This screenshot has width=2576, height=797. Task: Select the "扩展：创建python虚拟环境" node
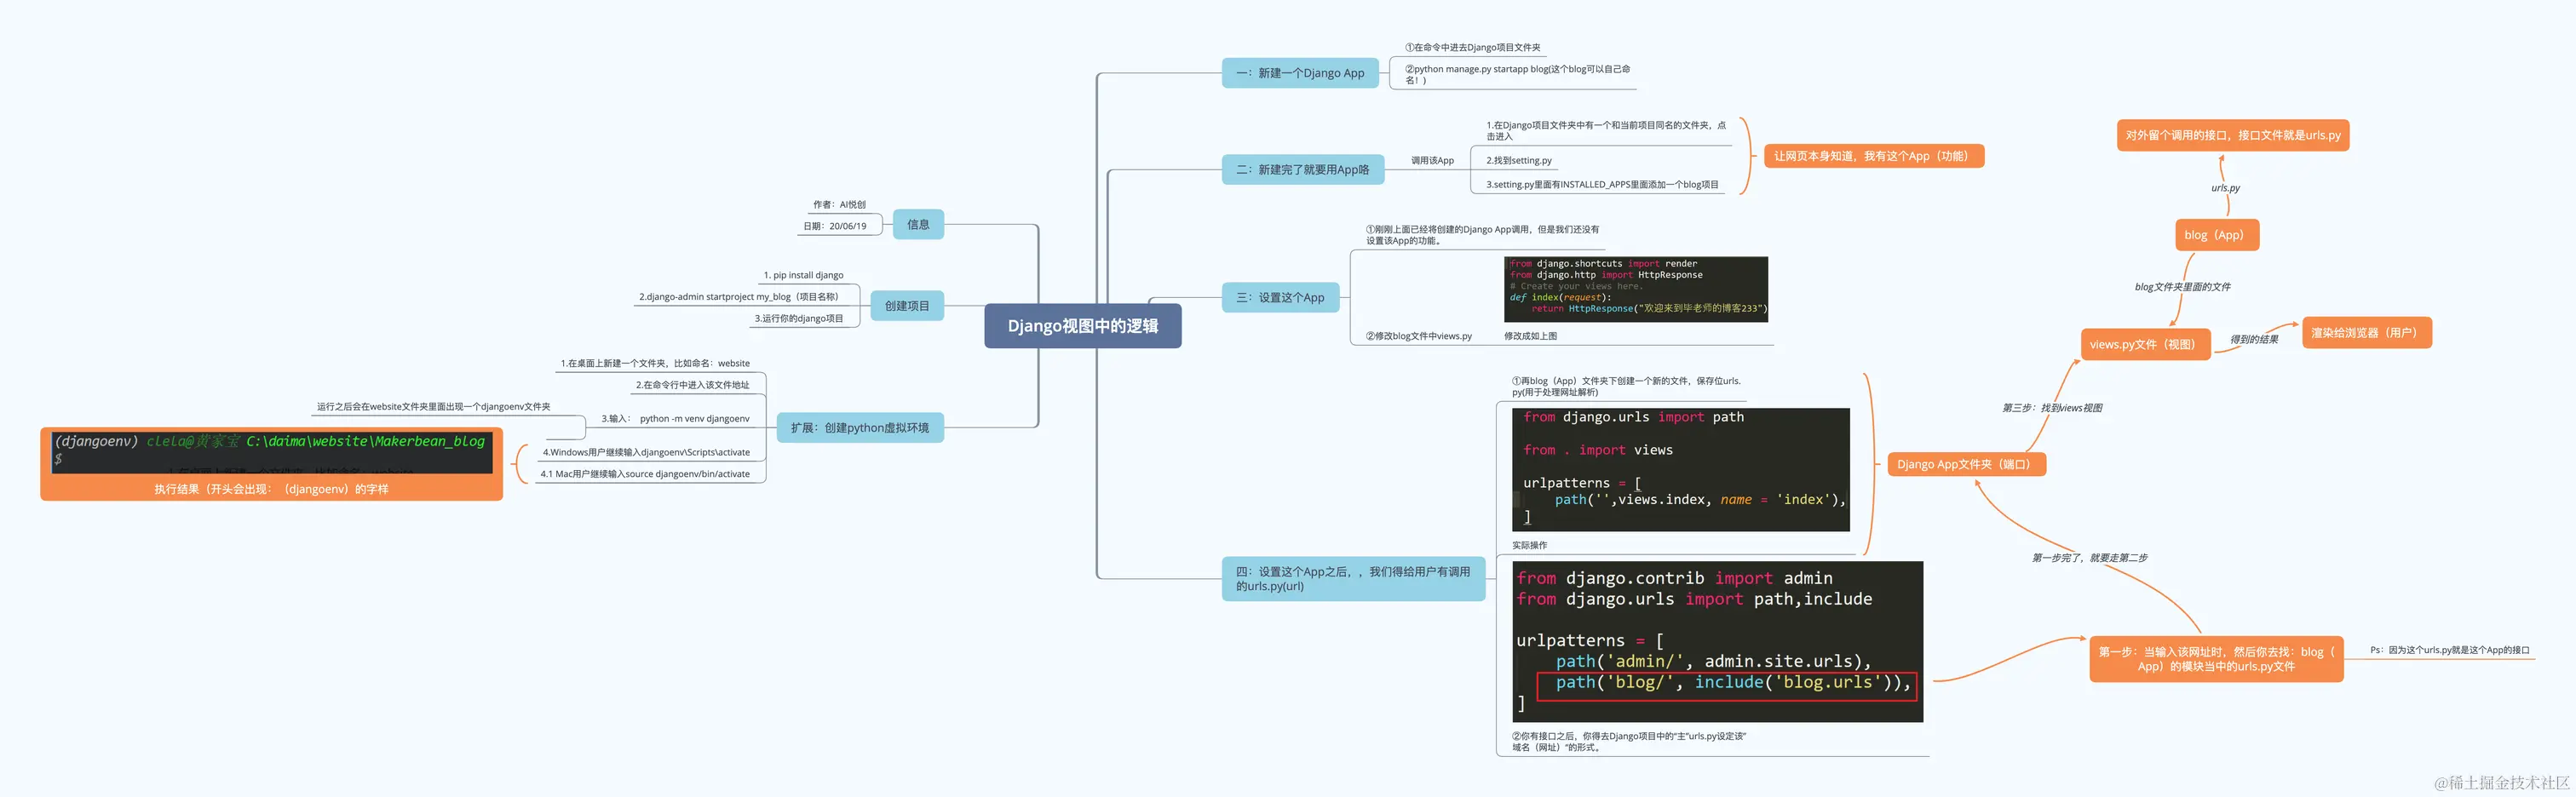(860, 428)
